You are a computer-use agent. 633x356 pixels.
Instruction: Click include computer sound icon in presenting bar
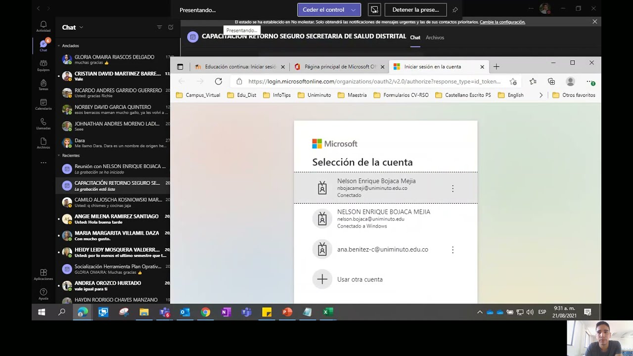[x=374, y=10]
